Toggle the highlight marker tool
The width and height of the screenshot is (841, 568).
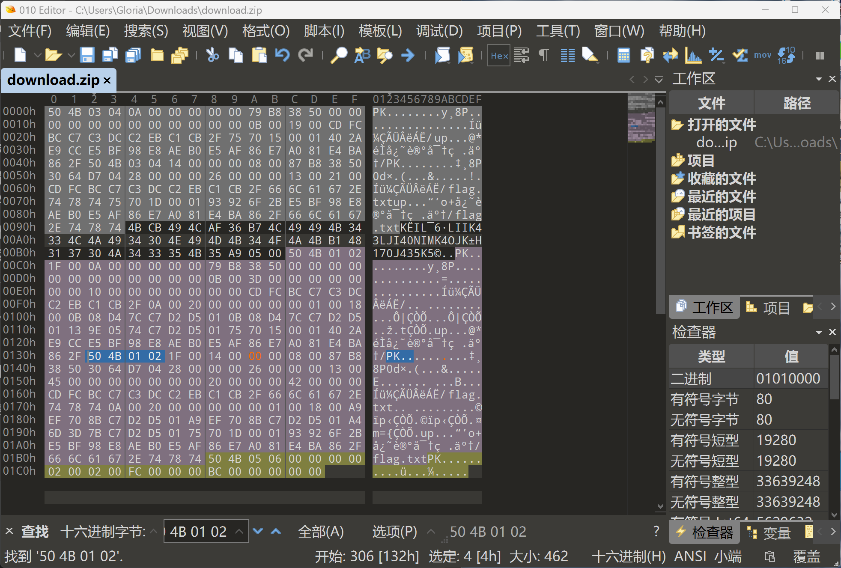pos(590,55)
